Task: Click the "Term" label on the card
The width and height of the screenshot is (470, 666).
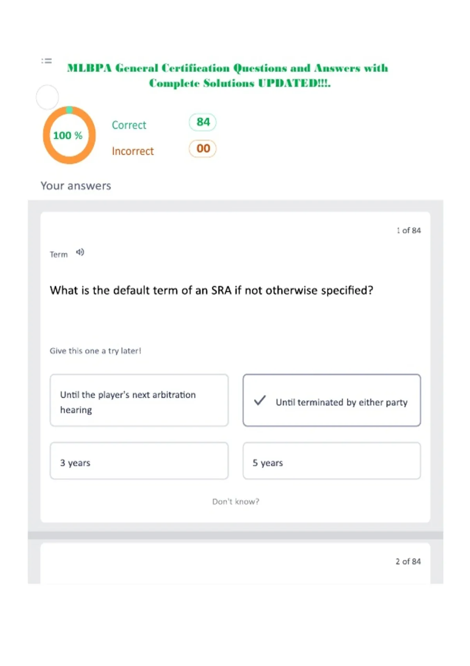Action: tap(59, 255)
